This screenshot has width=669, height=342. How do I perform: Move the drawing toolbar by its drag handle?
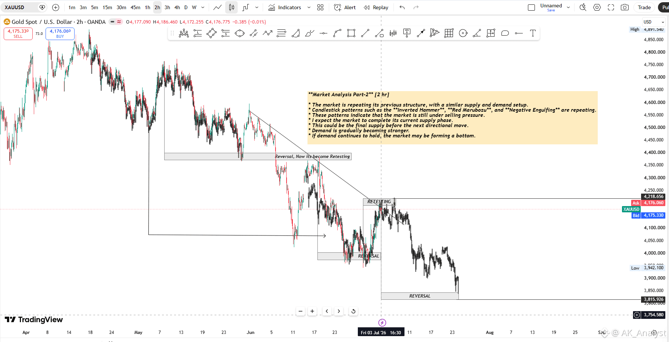click(172, 33)
